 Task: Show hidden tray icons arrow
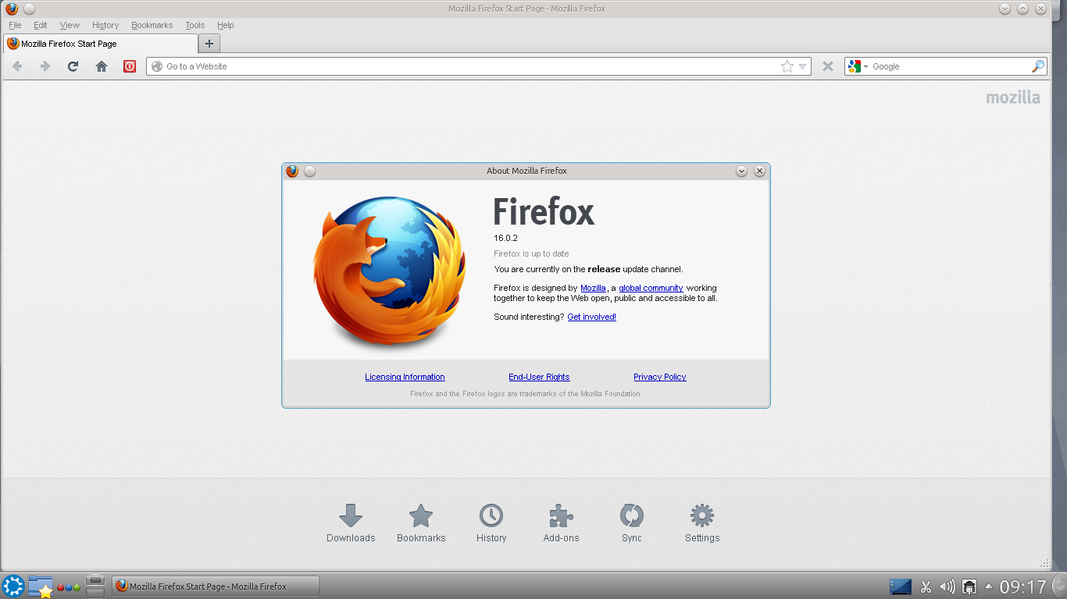(x=989, y=587)
